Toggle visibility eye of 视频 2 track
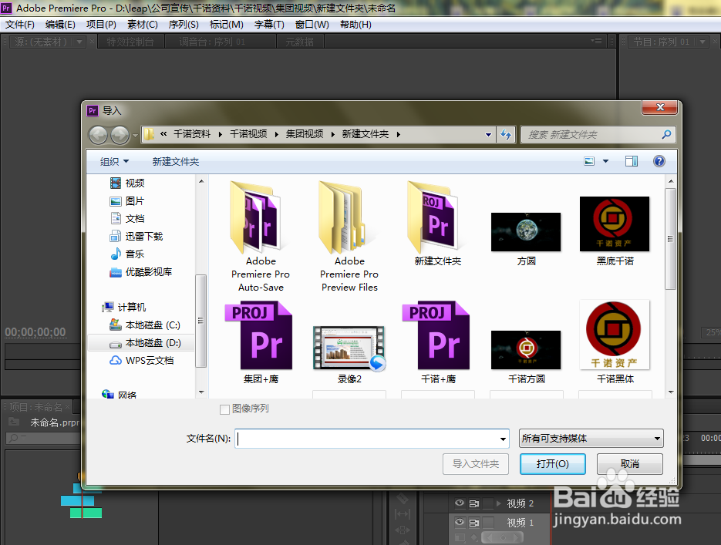Screen dimensions: 721x545 coord(459,503)
